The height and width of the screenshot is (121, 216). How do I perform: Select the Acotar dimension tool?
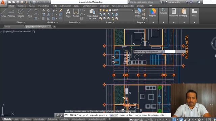point(76,13)
